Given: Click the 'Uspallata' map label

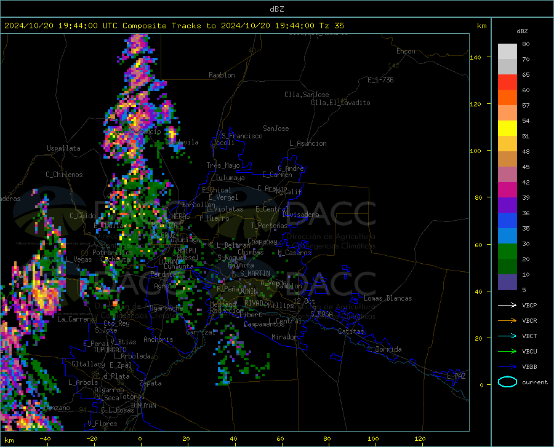Looking at the screenshot, I should 63,148.
